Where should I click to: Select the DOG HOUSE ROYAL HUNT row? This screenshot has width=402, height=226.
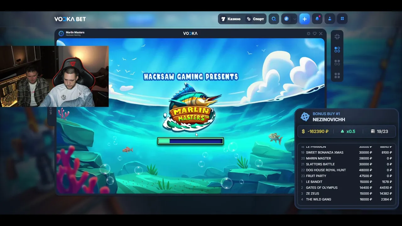tap(347, 170)
